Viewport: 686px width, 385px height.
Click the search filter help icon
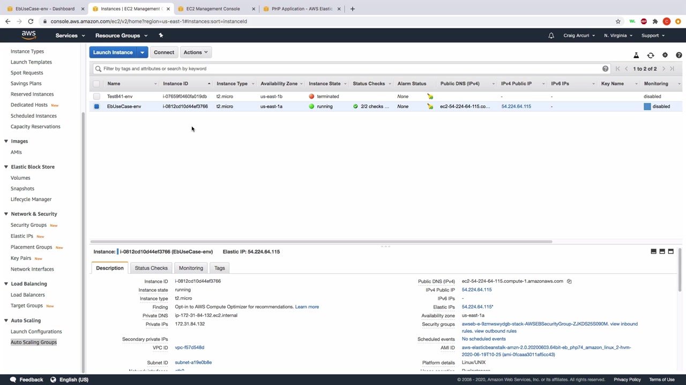[x=605, y=68]
